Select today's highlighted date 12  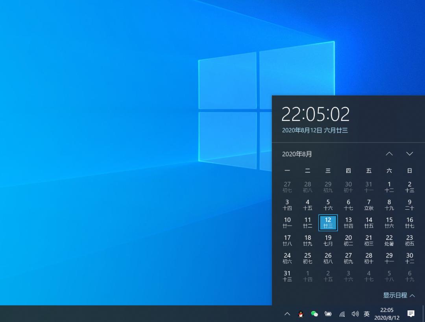pyautogui.click(x=328, y=223)
